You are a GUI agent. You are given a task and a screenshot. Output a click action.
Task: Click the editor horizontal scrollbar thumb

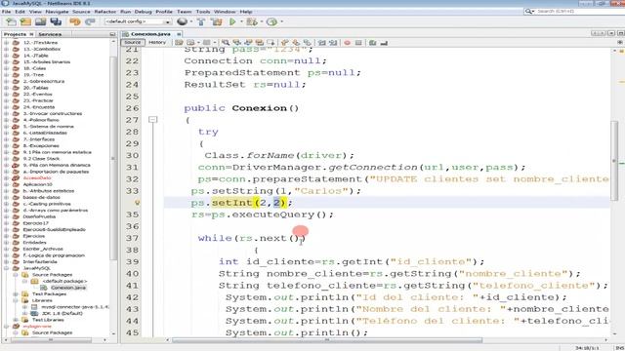coord(327,340)
